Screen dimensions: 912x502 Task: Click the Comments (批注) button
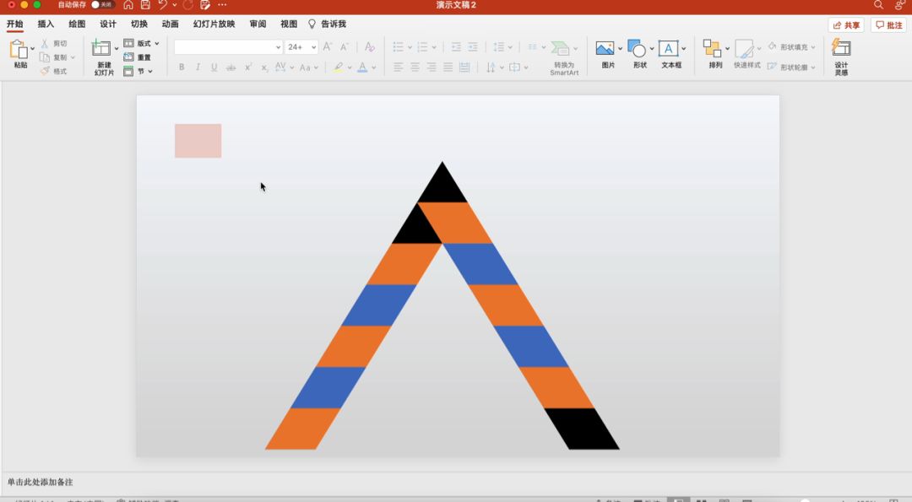click(x=889, y=25)
